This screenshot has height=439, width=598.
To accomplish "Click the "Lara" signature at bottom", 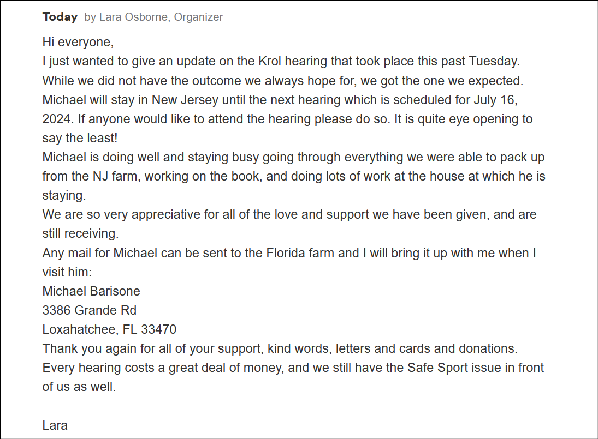I will 55,426.
